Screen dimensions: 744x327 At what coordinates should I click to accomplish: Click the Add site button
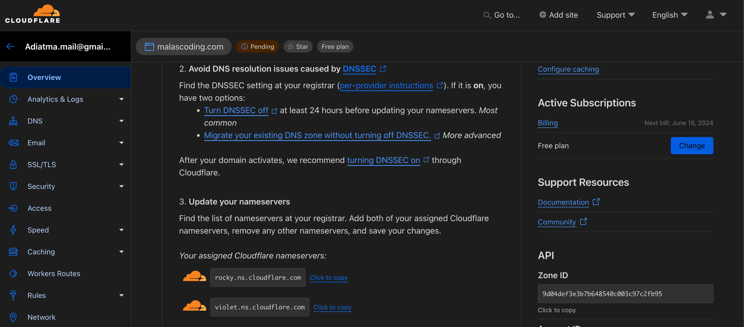(558, 15)
